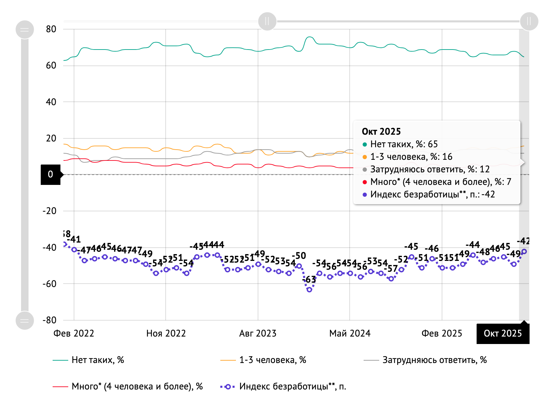Toggle 'Индекс безработицы**, п.' legend item

coord(292,386)
